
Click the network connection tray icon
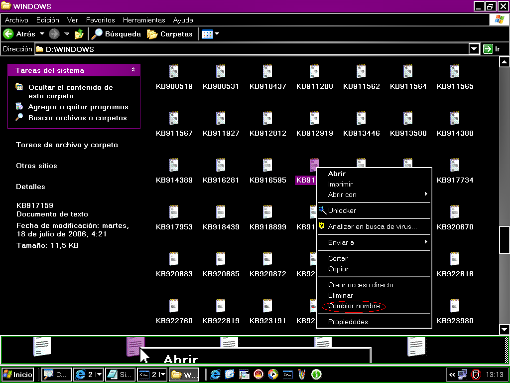463,375
